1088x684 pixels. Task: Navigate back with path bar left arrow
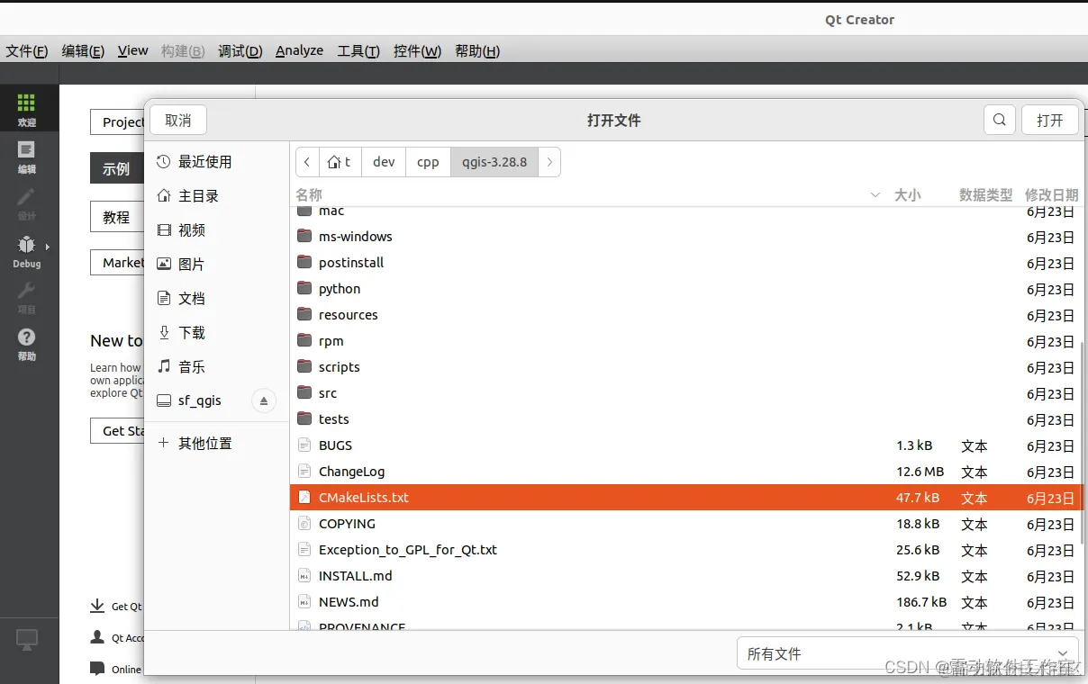pyautogui.click(x=307, y=162)
